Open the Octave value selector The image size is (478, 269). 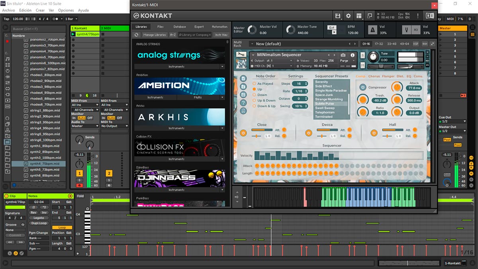click(x=300, y=98)
